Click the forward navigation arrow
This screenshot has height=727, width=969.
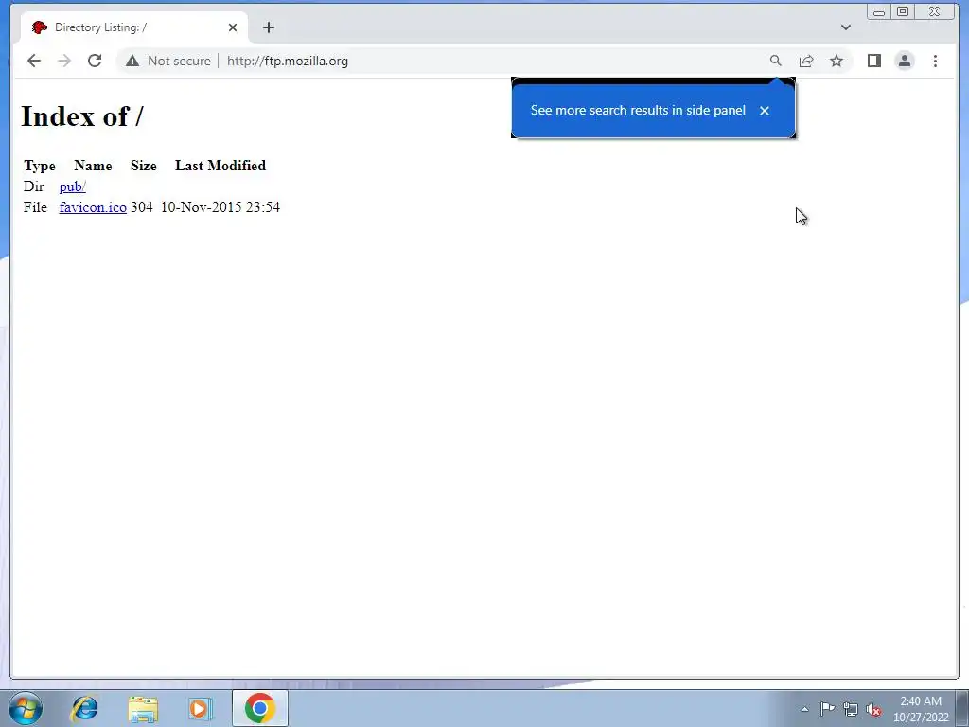(64, 61)
